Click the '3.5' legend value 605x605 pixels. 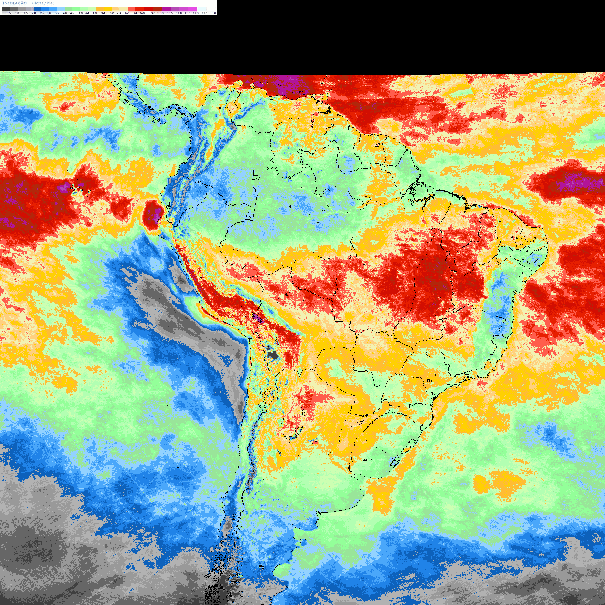coord(57,13)
